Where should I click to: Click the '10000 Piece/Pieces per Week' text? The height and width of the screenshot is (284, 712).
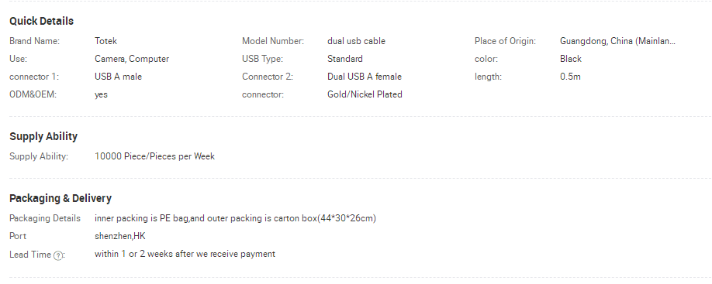[154, 156]
